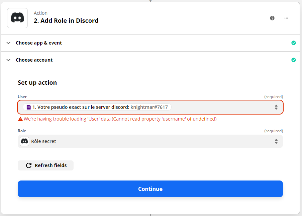The width and height of the screenshot is (302, 216).
Task: Click the Rôle secret value in Role field
Action: pos(43,141)
